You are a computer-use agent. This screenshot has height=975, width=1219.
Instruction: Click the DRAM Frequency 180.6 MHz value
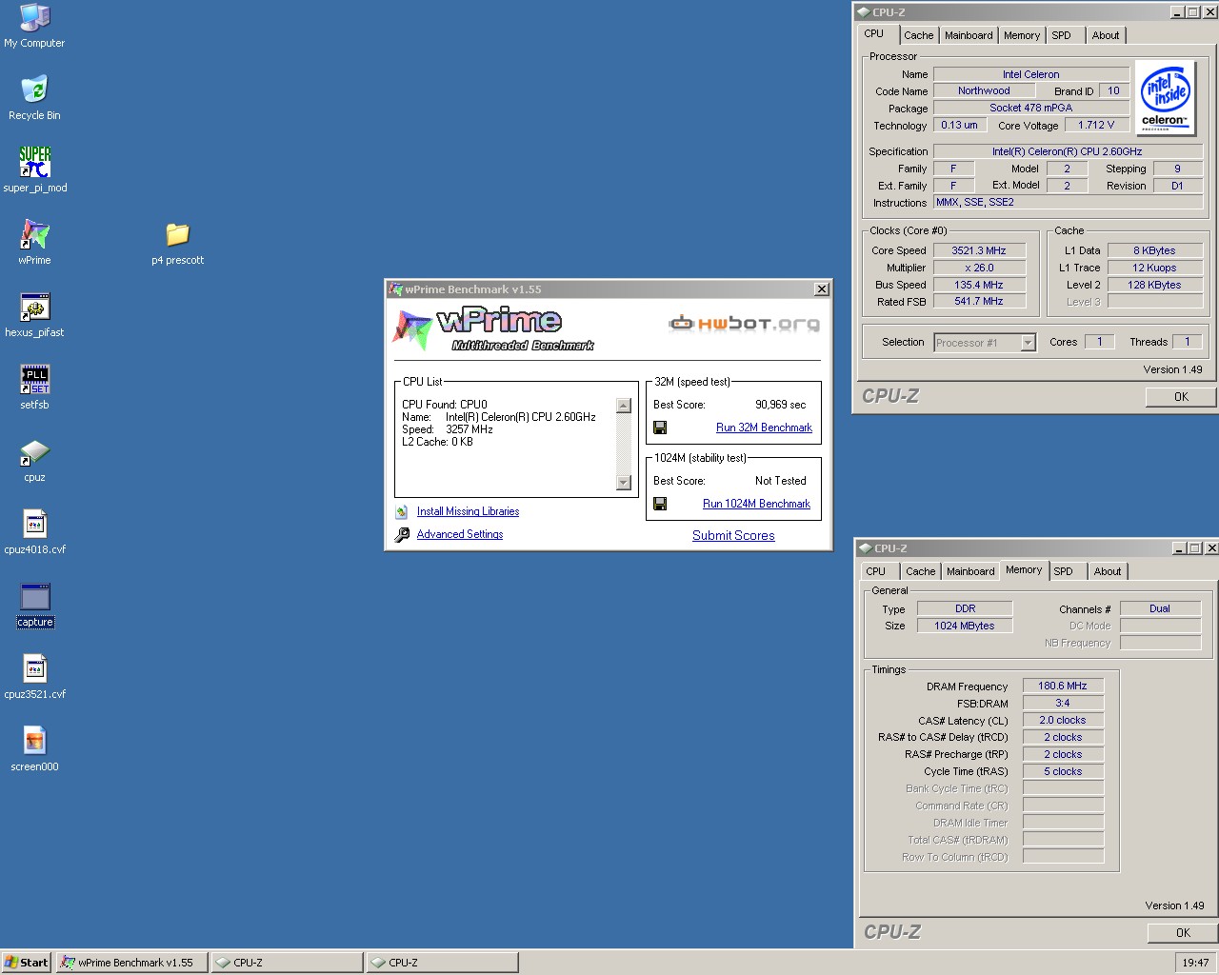click(1063, 686)
